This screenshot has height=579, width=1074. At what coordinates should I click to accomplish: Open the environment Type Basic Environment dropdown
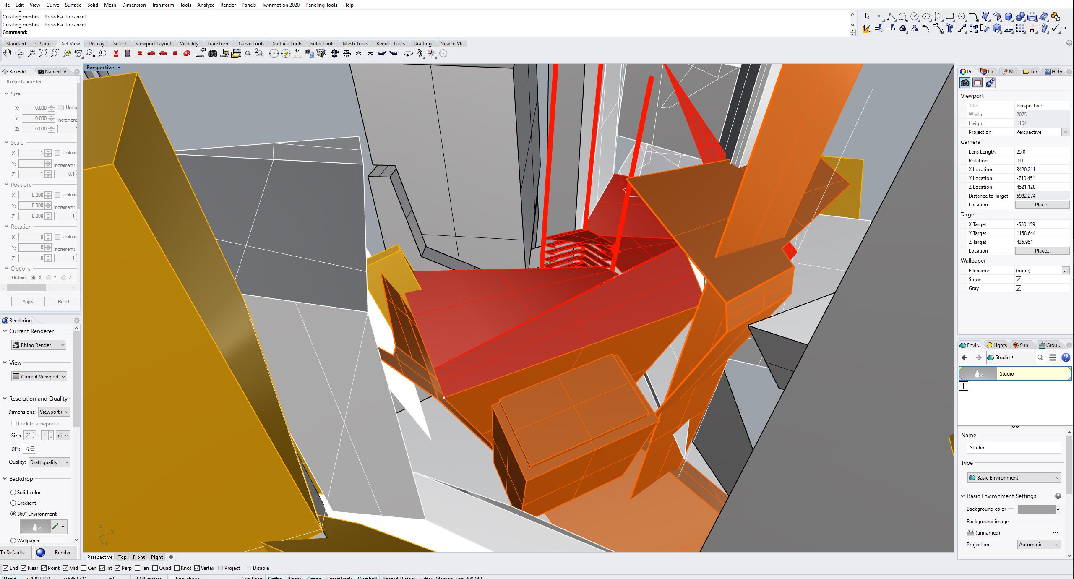click(1013, 477)
